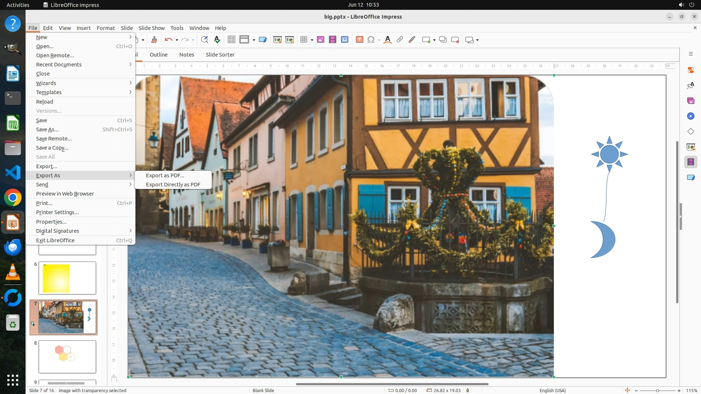Screen dimensions: 701x394
Task: Click Insert Image icon in toolbar
Action: 321,40
